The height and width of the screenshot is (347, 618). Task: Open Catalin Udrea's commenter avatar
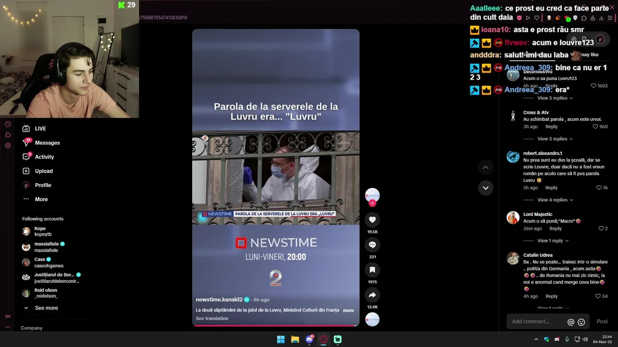pyautogui.click(x=513, y=258)
